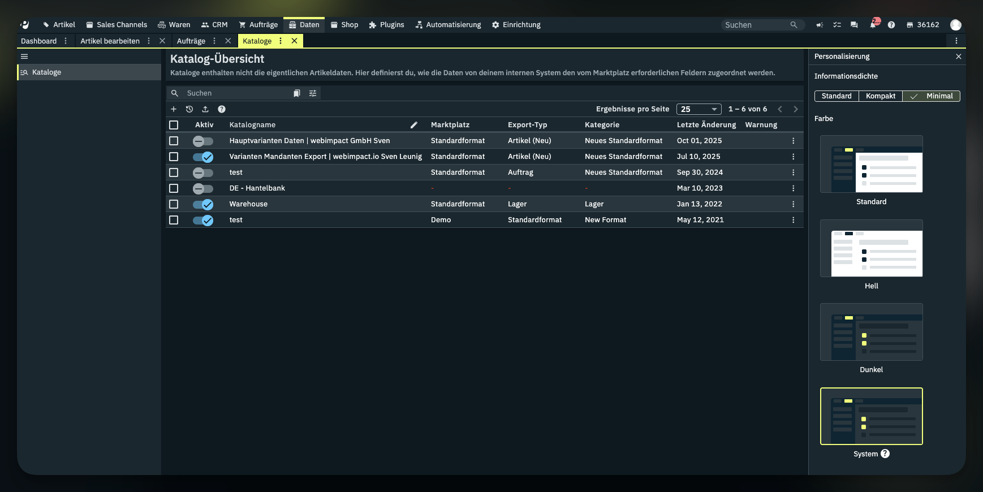Click the catalog search field
The image size is (983, 492).
[238, 93]
